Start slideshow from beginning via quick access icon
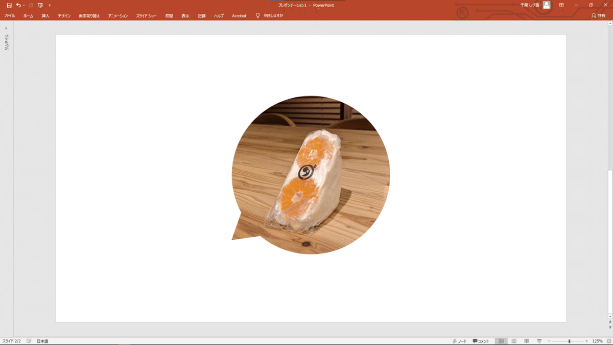The width and height of the screenshot is (613, 345). pos(40,5)
